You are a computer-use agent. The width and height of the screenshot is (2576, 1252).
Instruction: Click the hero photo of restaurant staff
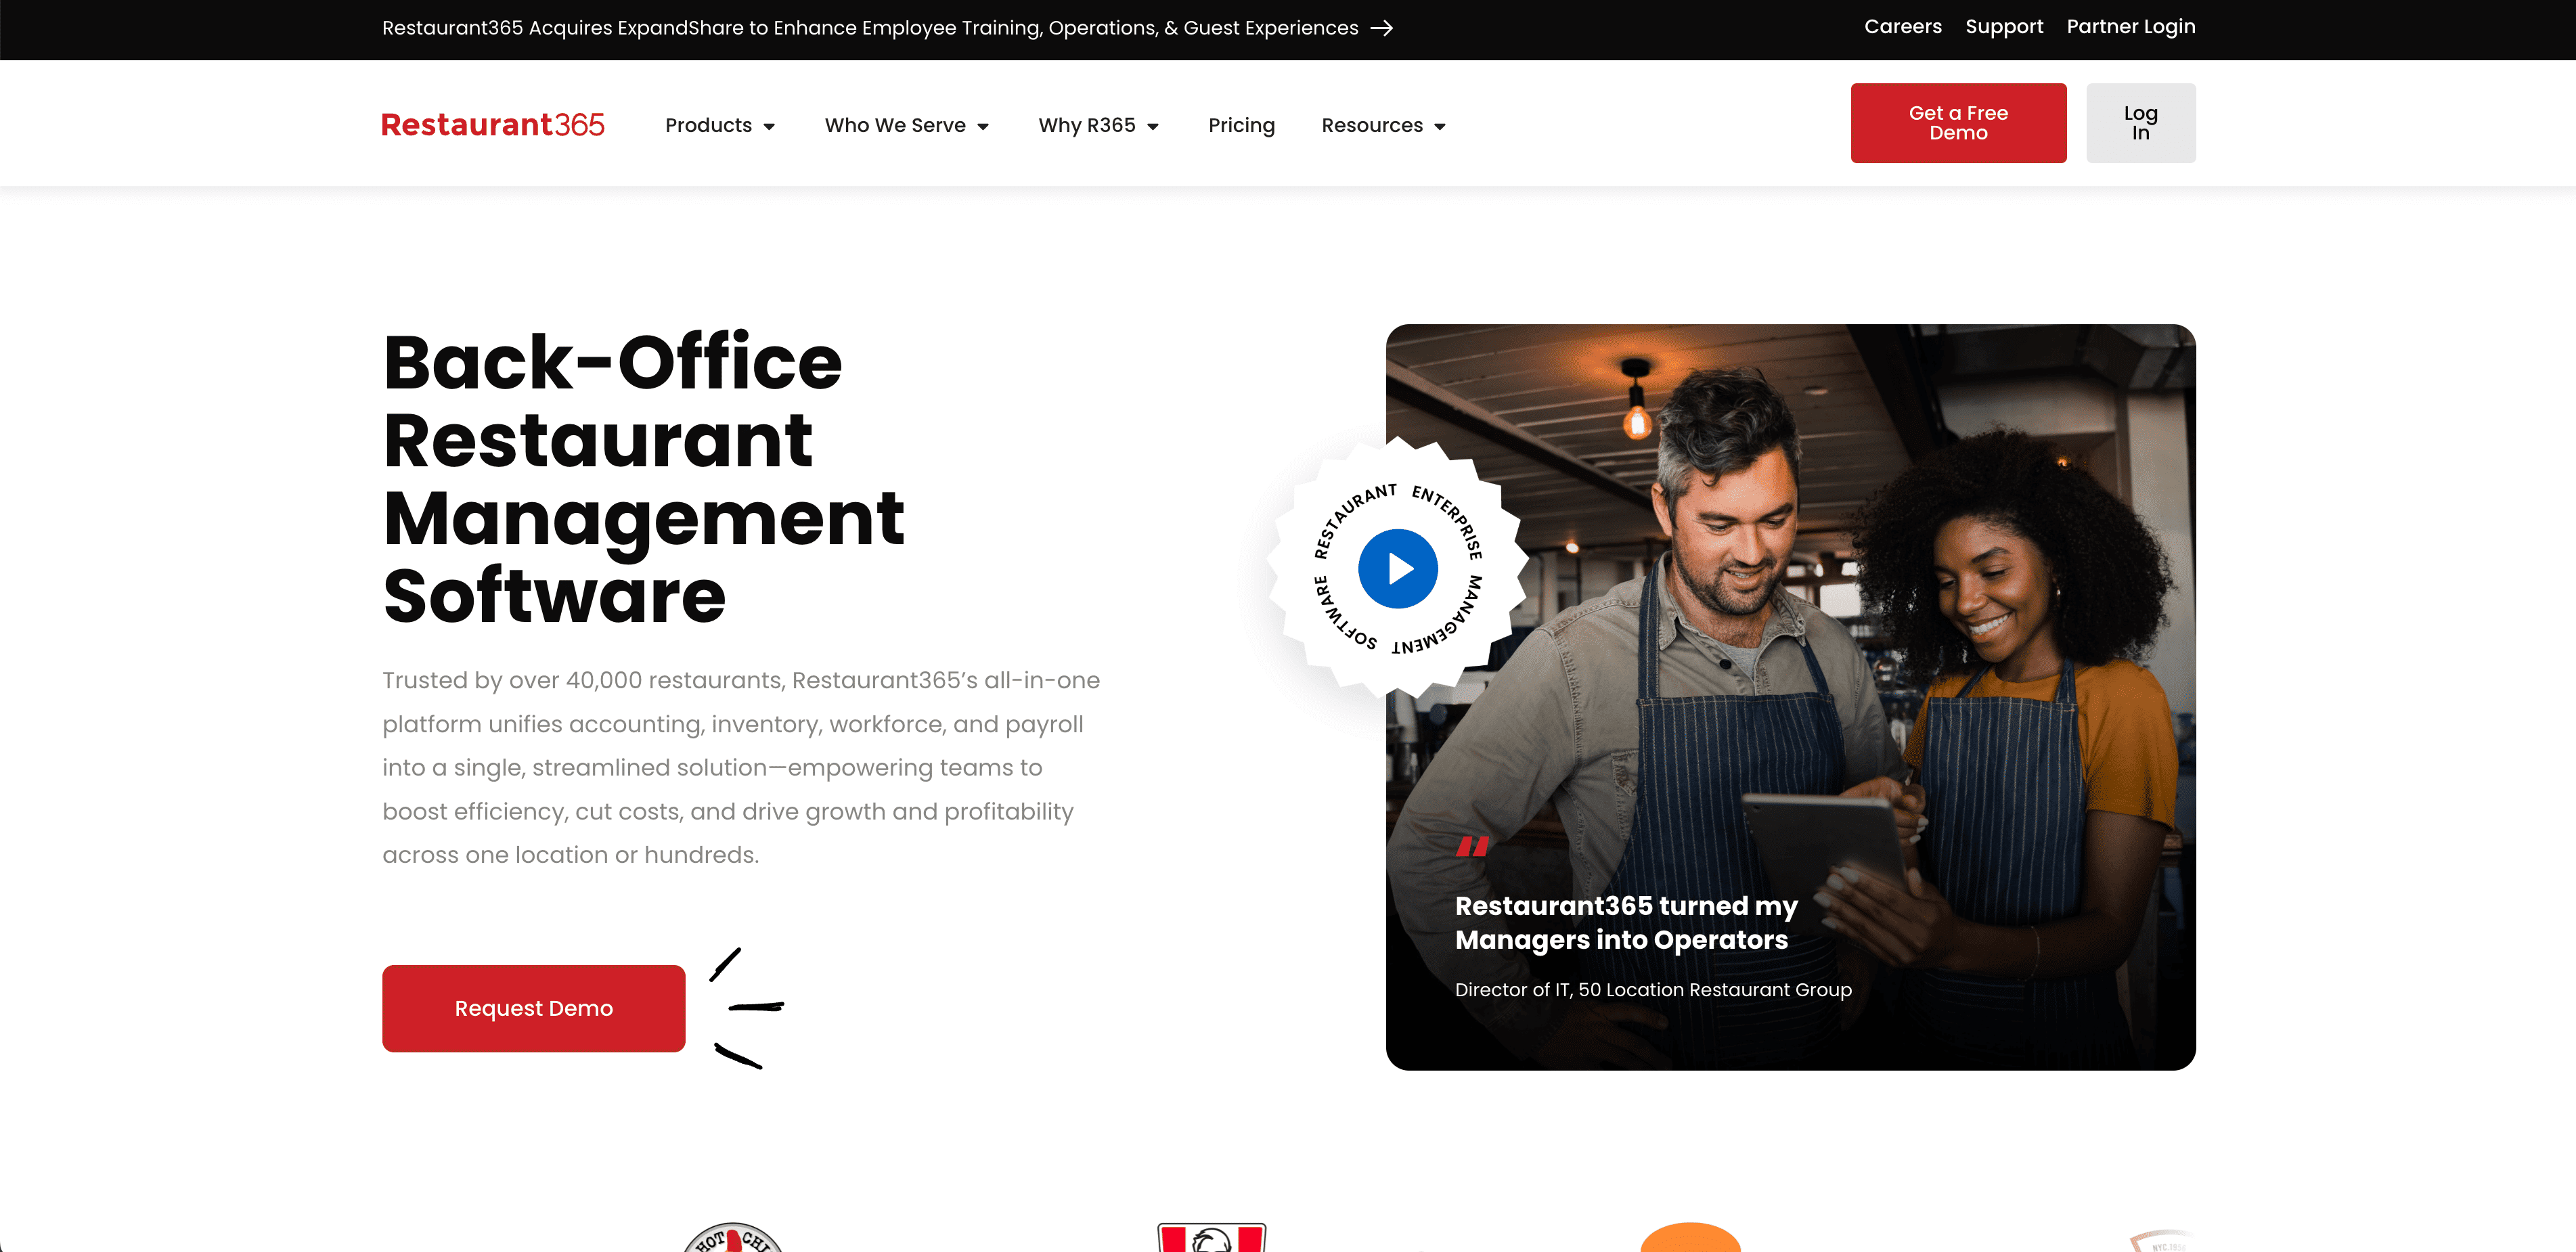coord(1790,697)
